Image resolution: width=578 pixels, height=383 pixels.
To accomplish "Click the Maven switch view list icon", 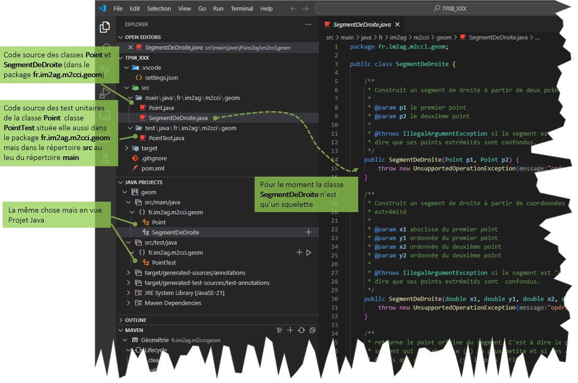I will click(x=279, y=330).
